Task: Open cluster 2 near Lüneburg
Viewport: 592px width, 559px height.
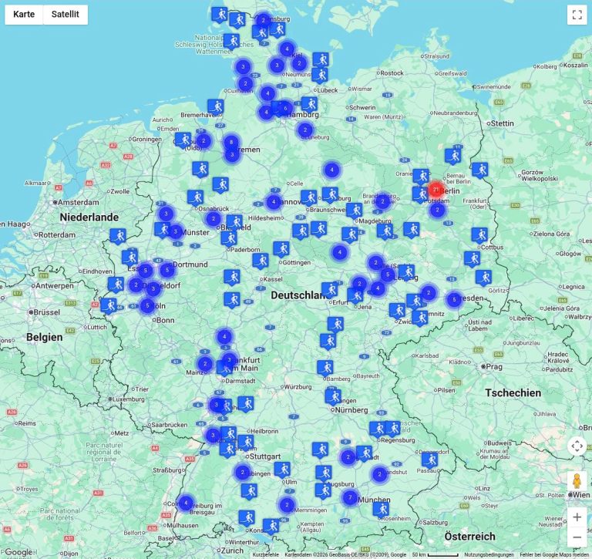Action: pos(305,130)
